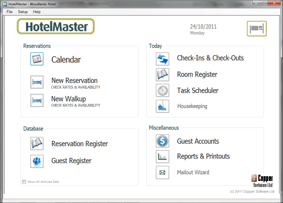This screenshot has width=283, height=203.
Task: Click the Guest Accounts dollar icon
Action: pyautogui.click(x=162, y=141)
